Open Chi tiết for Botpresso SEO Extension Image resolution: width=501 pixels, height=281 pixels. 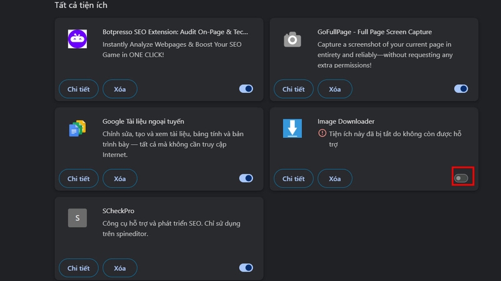click(x=79, y=89)
